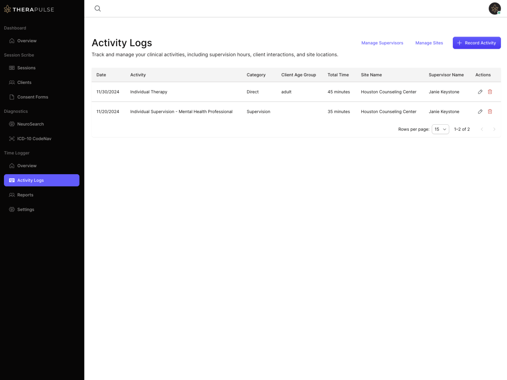
Task: Open the Sessions panel in Session Scribe
Action: click(26, 68)
